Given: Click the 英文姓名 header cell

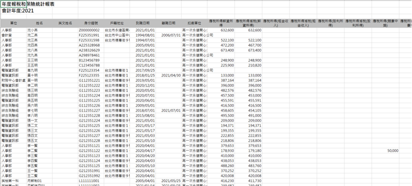Looking at the screenshot, I should [65, 23].
